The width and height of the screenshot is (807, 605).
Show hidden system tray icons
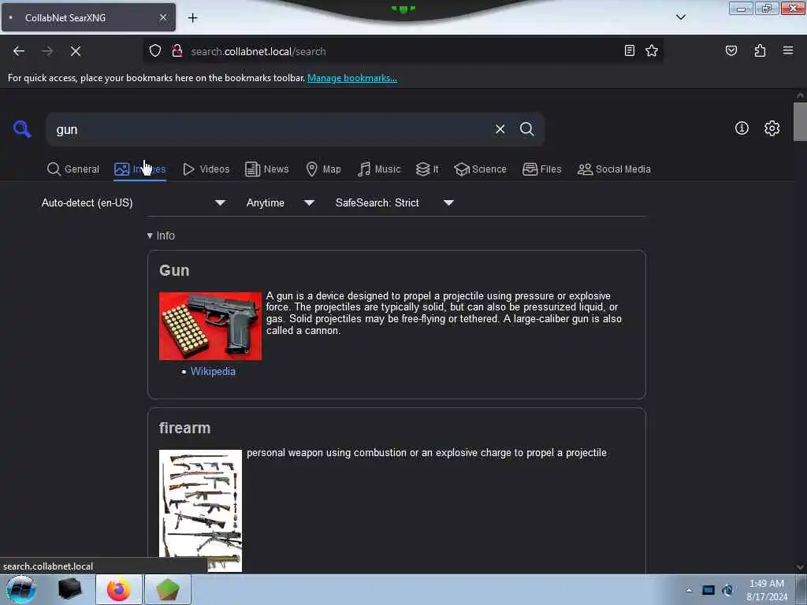click(689, 590)
